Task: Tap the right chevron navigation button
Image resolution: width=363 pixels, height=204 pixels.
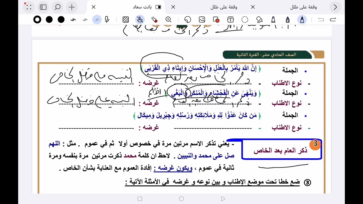Action: 335,7
